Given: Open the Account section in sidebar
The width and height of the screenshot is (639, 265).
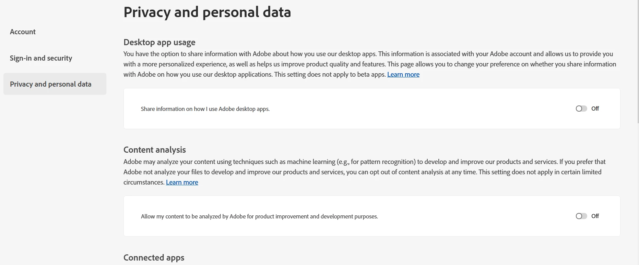Looking at the screenshot, I should coord(23,32).
